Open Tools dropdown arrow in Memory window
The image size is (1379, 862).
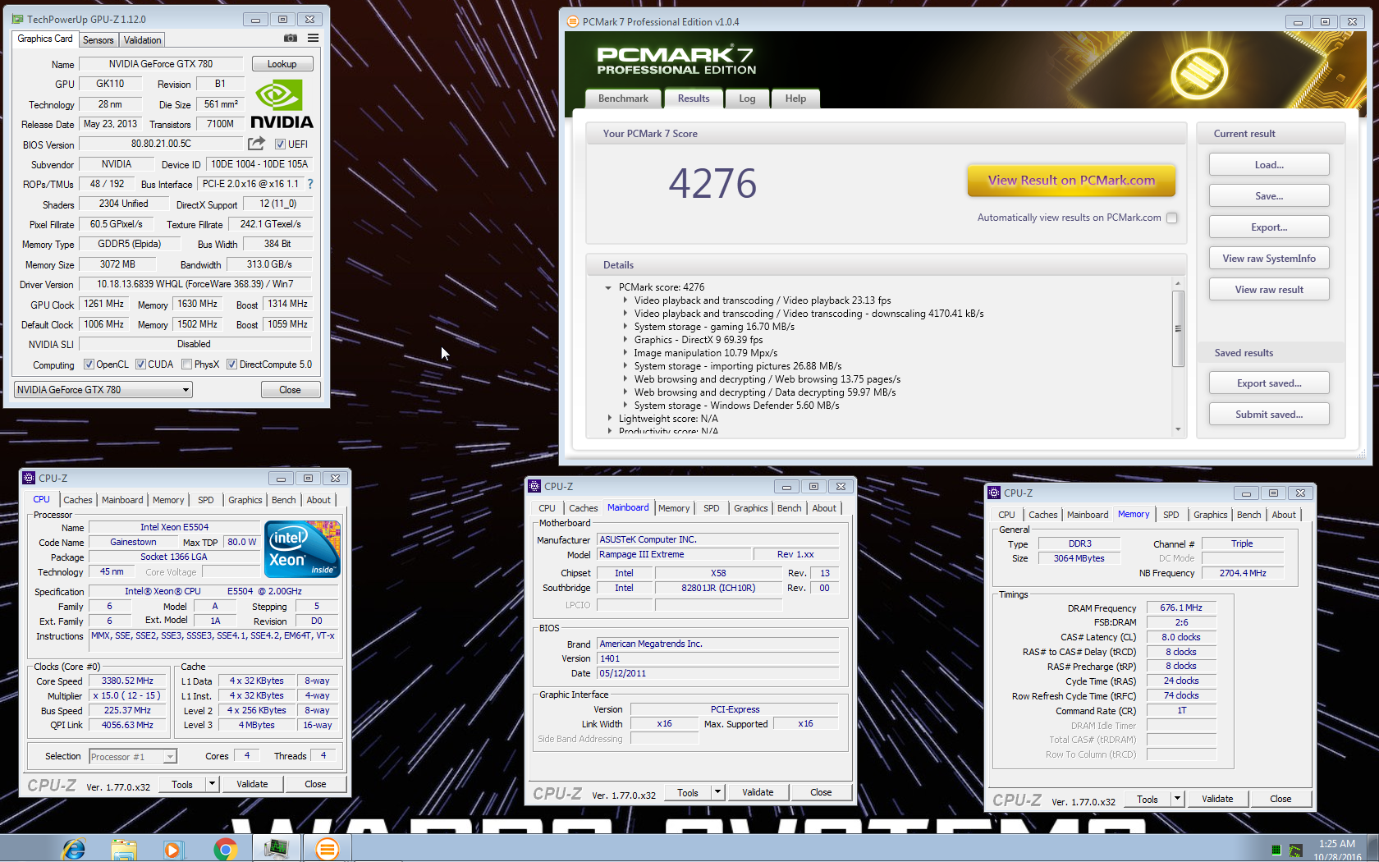point(1177,799)
